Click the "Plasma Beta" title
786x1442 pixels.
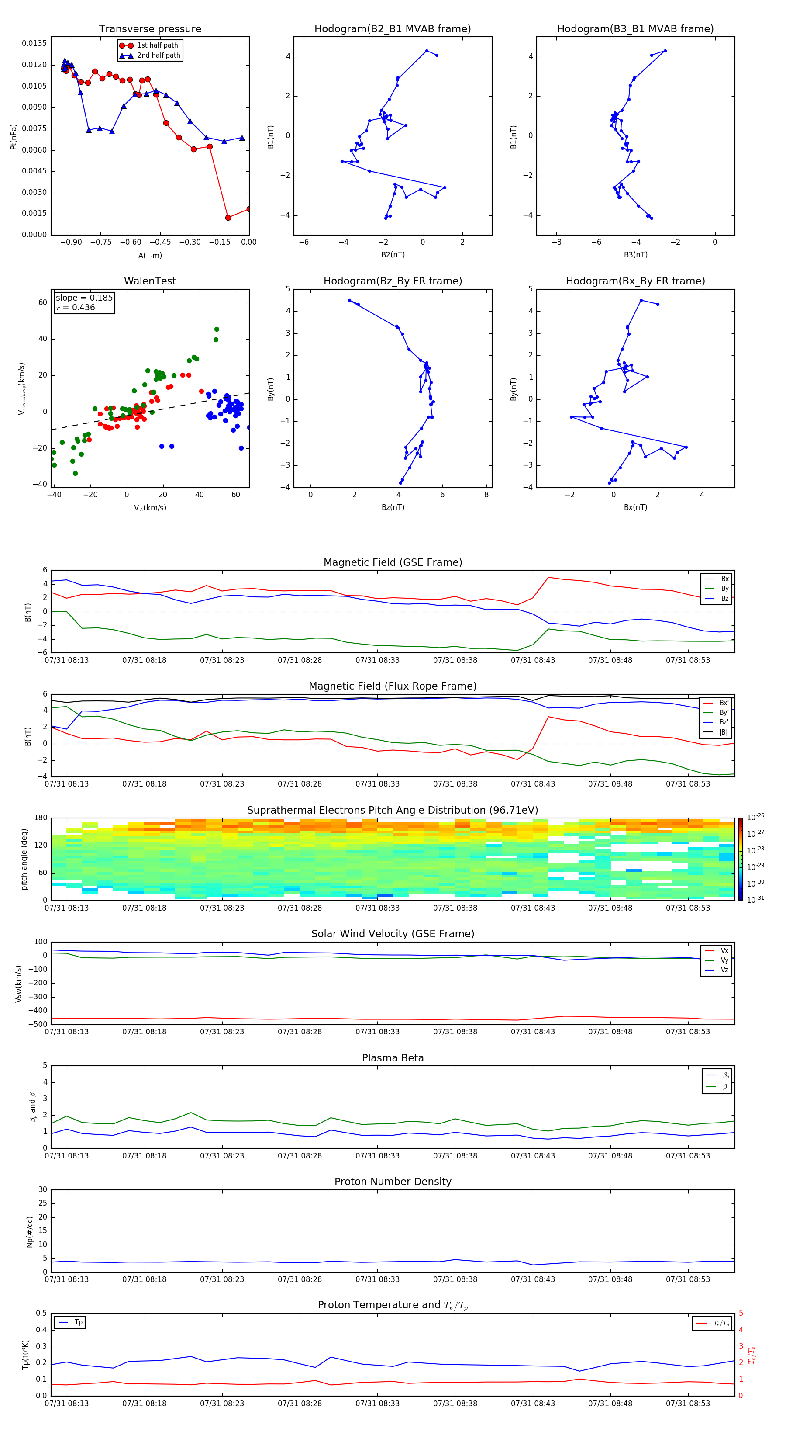click(393, 1058)
